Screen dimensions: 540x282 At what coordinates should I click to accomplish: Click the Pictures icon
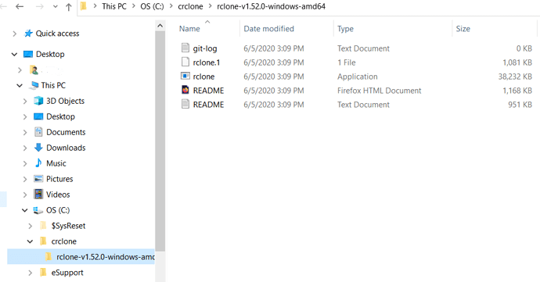click(x=38, y=178)
